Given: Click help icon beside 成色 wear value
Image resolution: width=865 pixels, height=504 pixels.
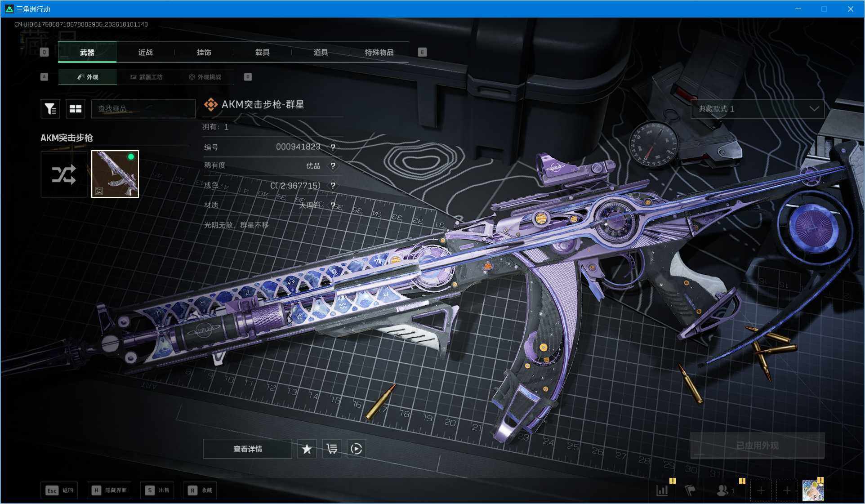Looking at the screenshot, I should click(x=333, y=185).
